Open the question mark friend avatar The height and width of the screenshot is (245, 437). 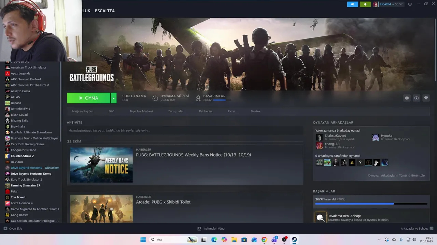360,163
